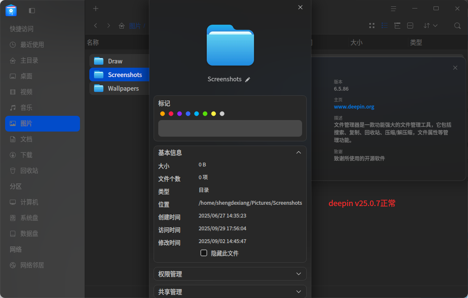Open a new tab with plus icon

pyautogui.click(x=95, y=9)
